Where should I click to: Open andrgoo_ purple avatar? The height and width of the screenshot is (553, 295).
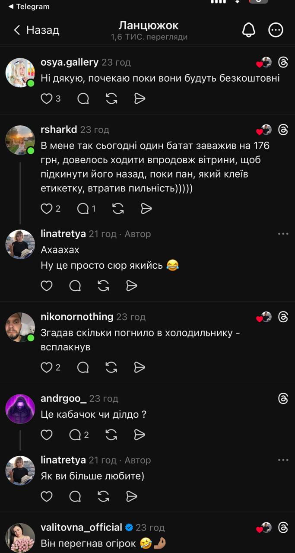coord(20,409)
